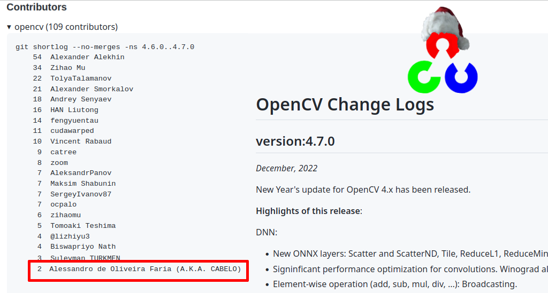Click the 'Highlights of this release' text
The width and height of the screenshot is (548, 293).
(x=308, y=211)
